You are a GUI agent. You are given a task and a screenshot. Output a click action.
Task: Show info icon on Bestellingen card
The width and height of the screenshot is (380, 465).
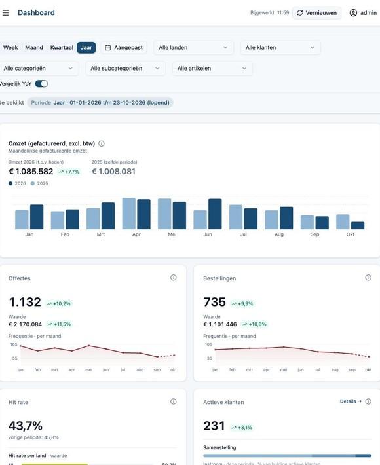tap(368, 278)
